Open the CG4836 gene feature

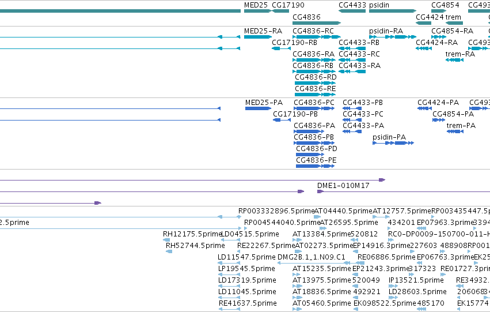tap(317, 23)
